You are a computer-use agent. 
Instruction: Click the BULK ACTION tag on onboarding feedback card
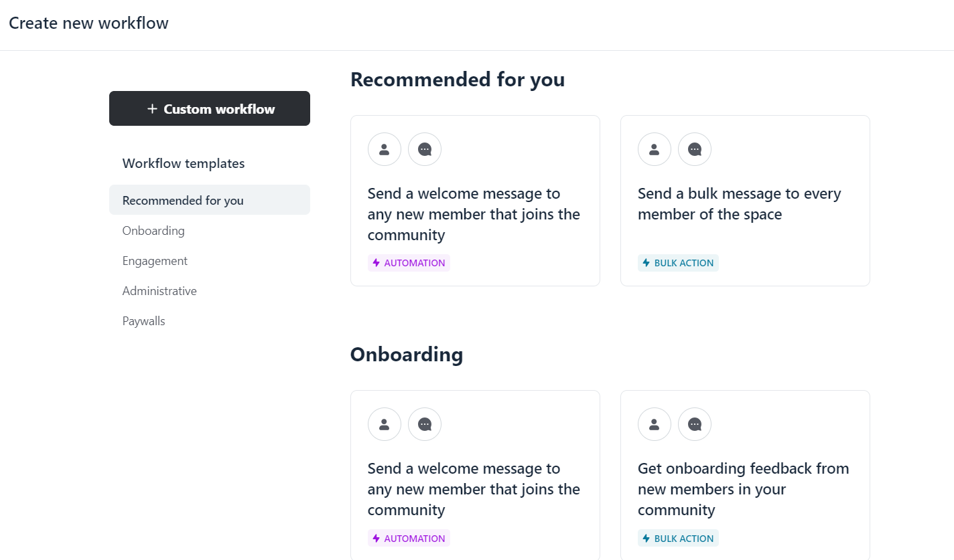click(x=678, y=539)
